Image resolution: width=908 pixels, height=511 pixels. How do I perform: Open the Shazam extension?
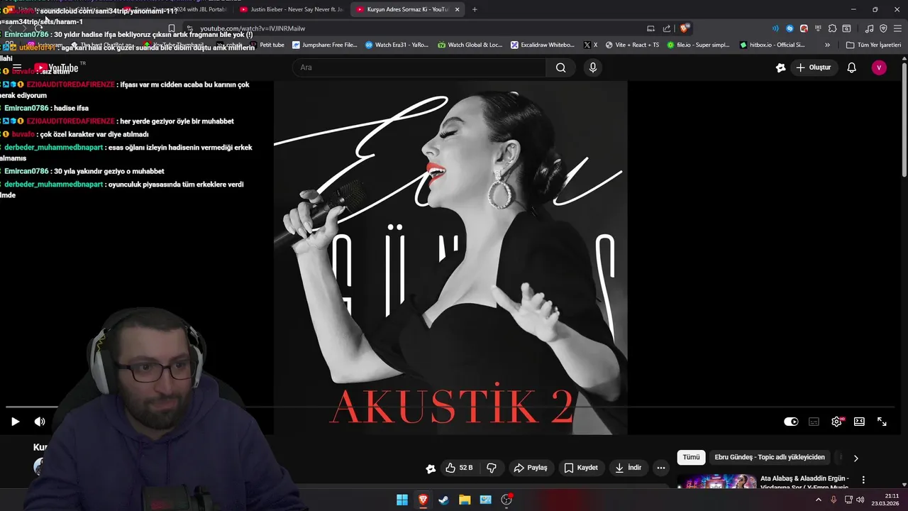pyautogui.click(x=790, y=28)
